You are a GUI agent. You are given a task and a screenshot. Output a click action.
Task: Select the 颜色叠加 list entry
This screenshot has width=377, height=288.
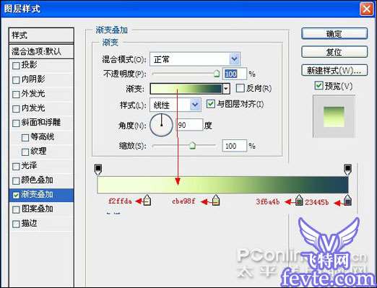point(41,180)
